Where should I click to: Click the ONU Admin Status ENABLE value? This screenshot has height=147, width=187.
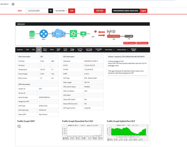[87, 87]
